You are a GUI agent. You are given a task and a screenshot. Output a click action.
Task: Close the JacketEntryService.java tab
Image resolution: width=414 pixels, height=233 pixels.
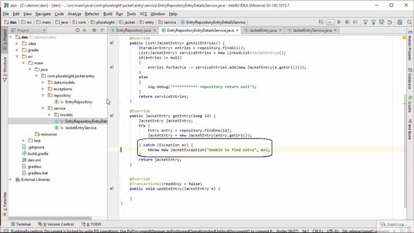click(x=335, y=30)
